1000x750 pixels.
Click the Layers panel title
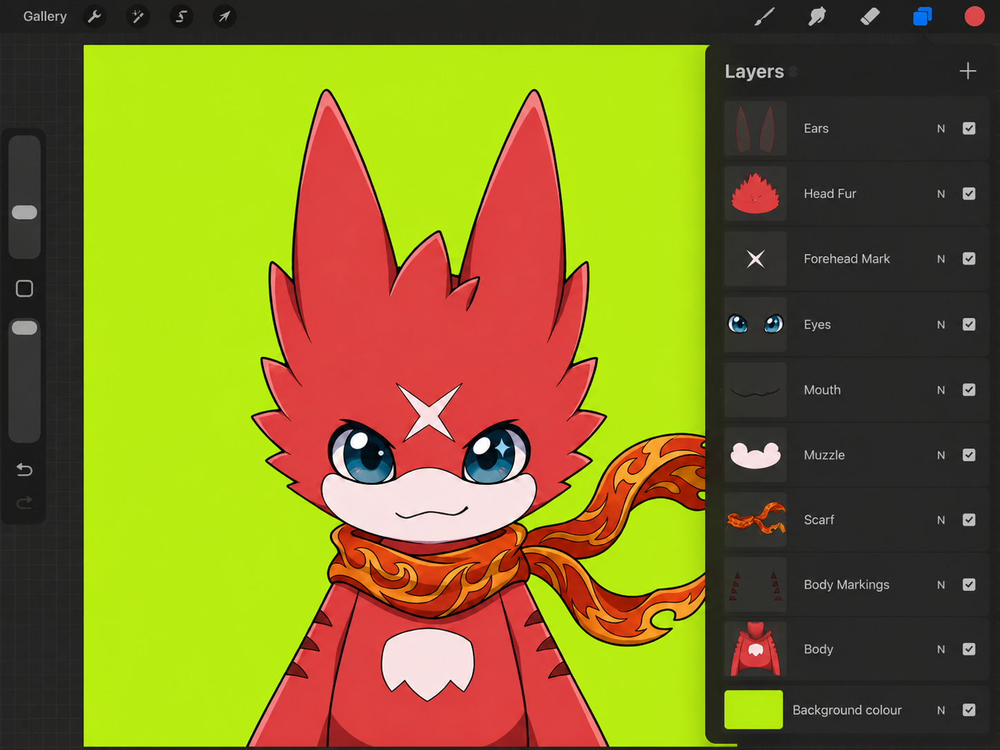[754, 72]
